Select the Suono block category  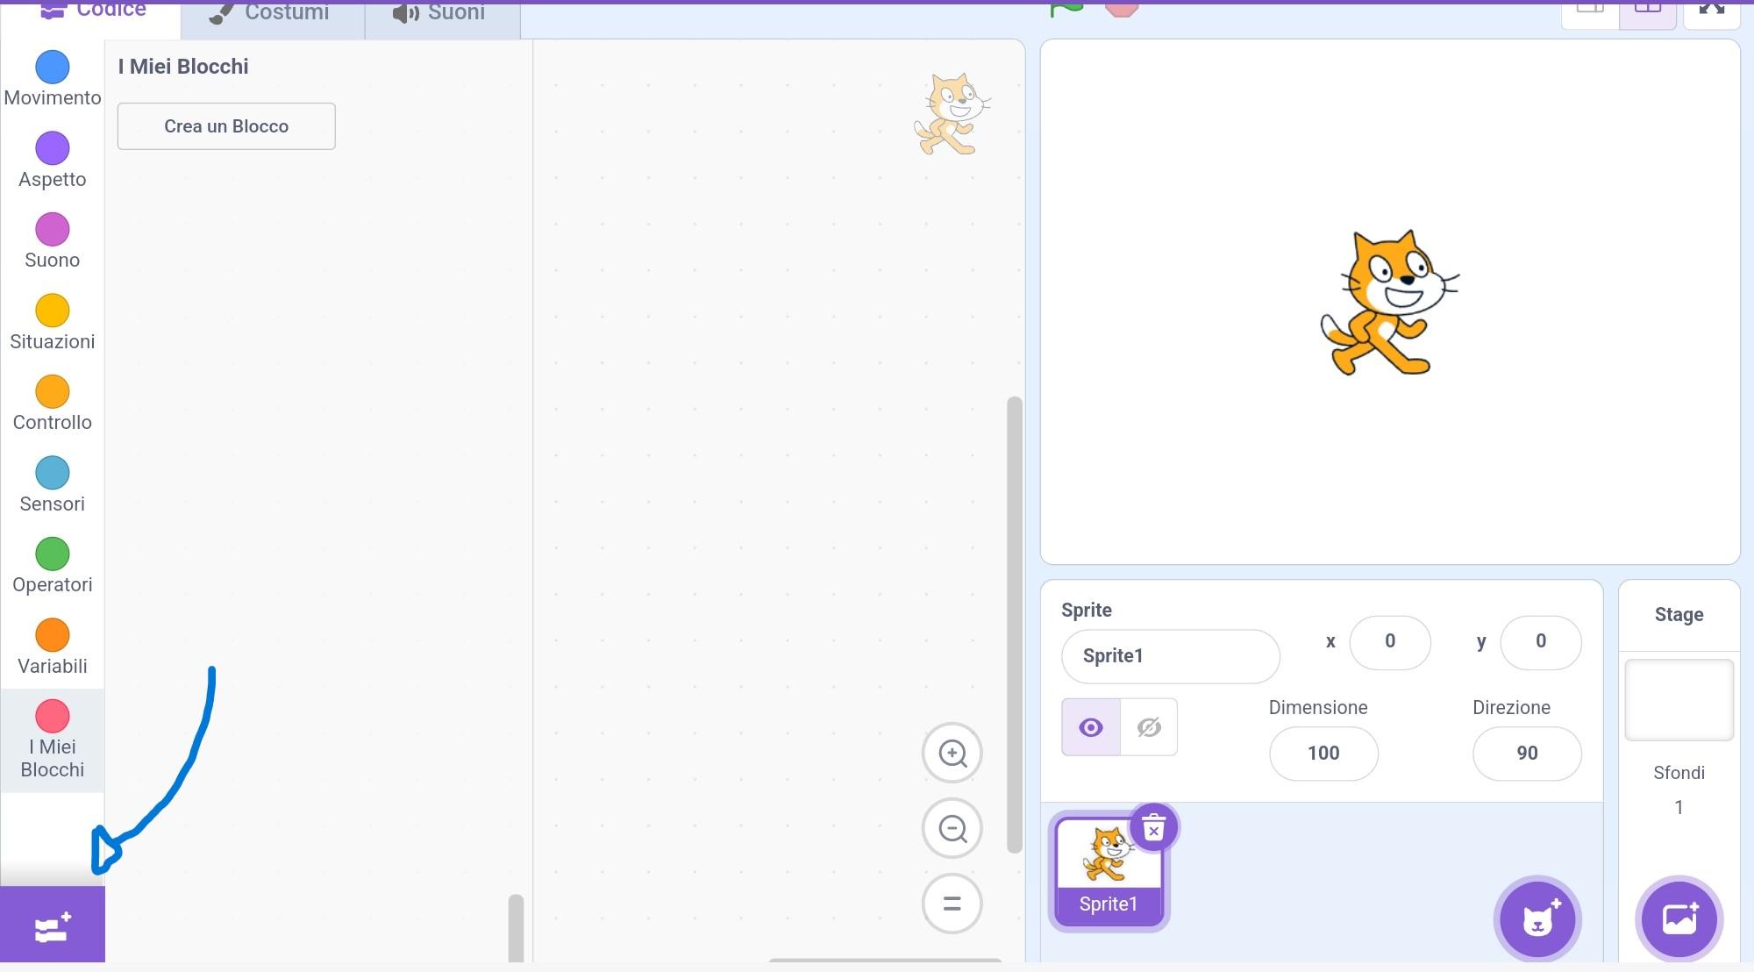pyautogui.click(x=53, y=242)
